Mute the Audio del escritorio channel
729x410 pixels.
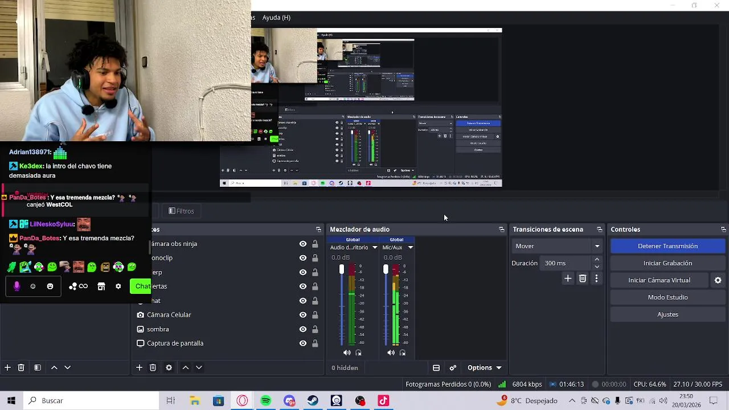347,353
